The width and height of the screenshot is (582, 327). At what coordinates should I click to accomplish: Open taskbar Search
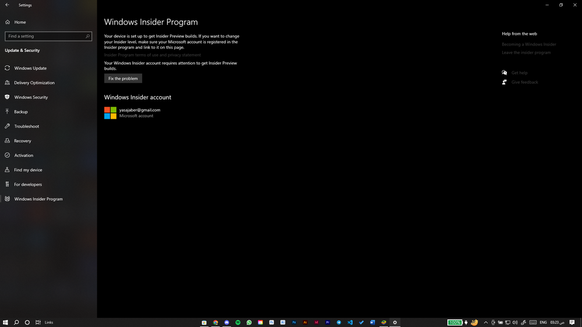[16, 322]
